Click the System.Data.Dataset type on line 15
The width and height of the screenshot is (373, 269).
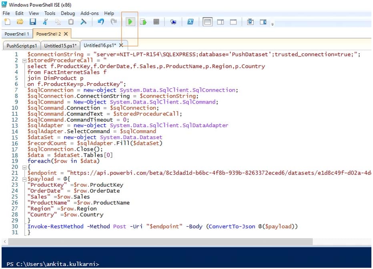click(131, 137)
